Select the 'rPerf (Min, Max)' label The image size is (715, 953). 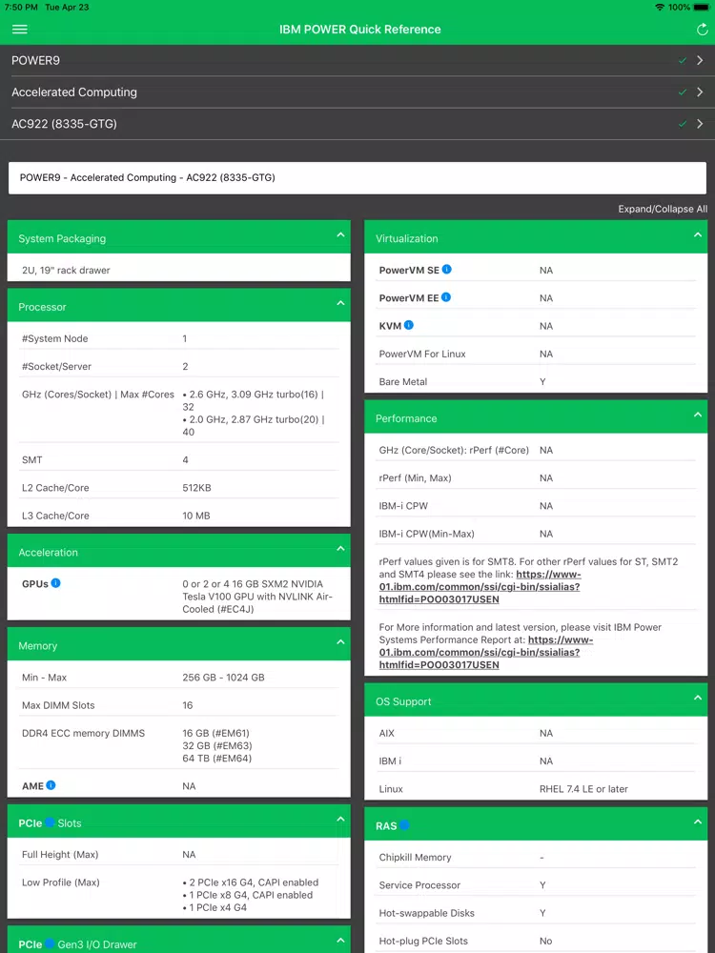(x=415, y=477)
